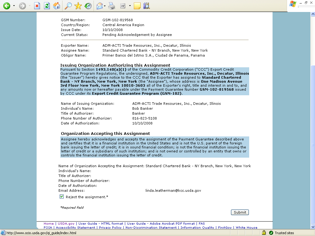Click the Windows flag logo icon
Image resolution: width=315 pixels, height=236 pixels.
point(293,4)
